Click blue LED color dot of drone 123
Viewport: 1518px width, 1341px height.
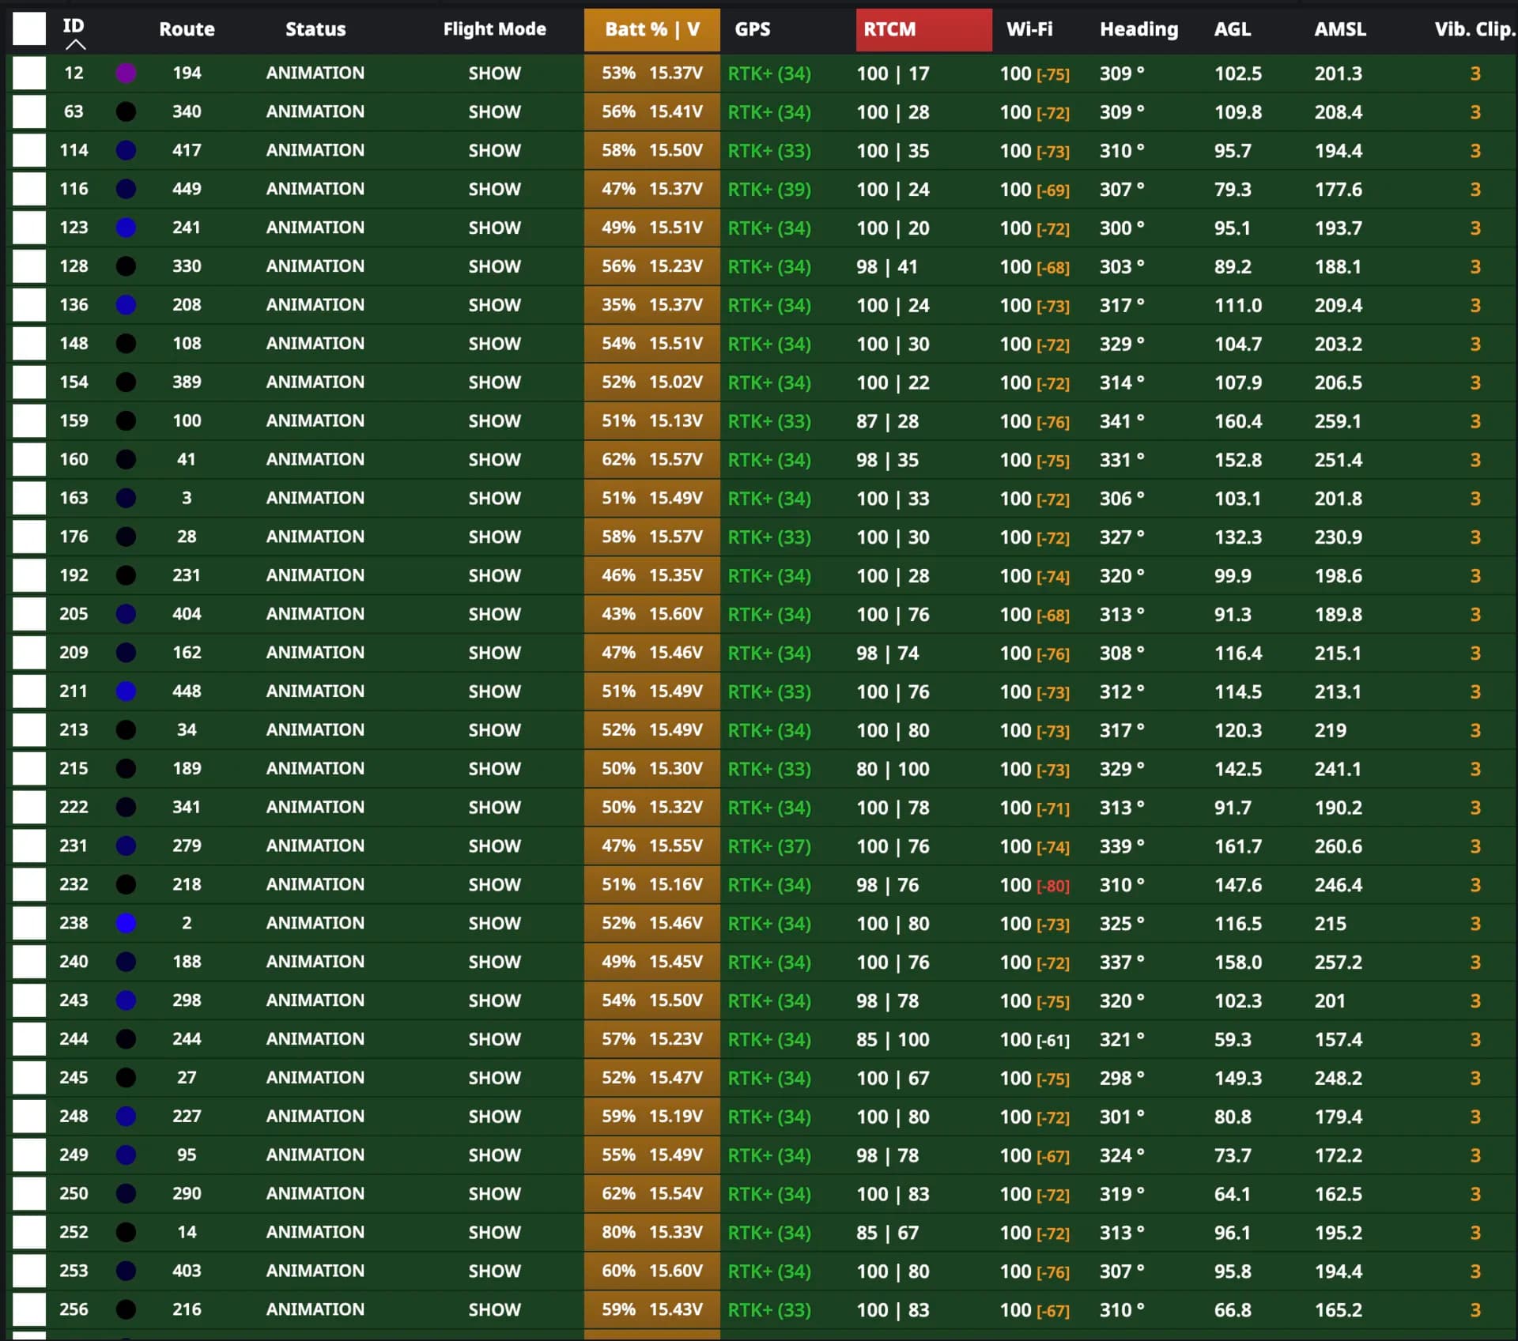point(126,228)
